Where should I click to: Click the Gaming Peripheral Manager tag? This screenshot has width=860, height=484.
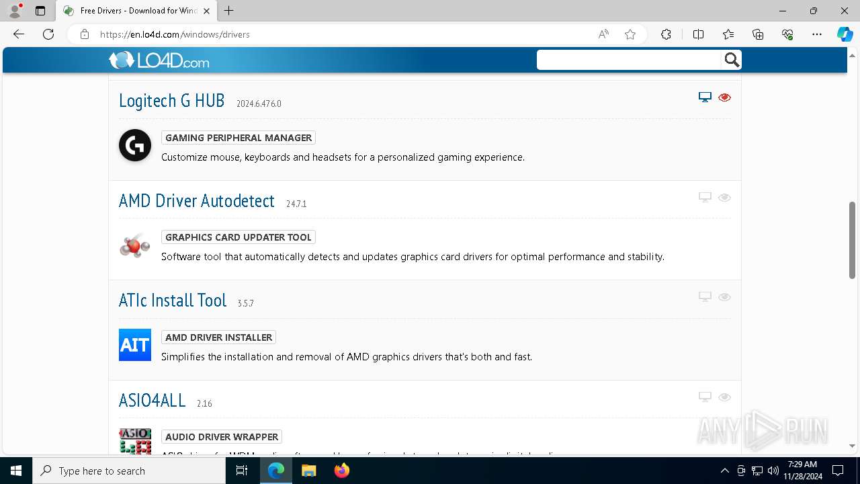click(x=239, y=138)
